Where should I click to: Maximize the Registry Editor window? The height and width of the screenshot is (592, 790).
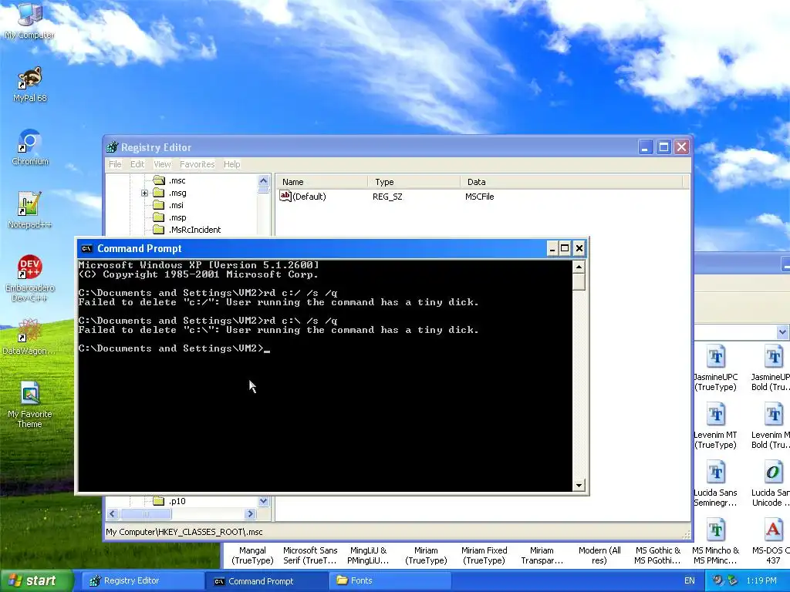point(663,147)
